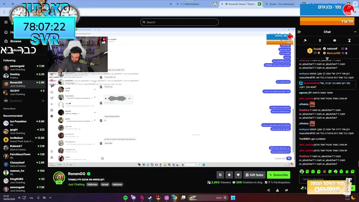Viewport: 359px width, 202px height.
Task: Open FernAboutTown channel in Recommended list
Action: click(x=24, y=156)
